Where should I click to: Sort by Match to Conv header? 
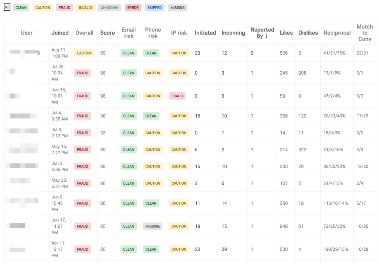[x=365, y=33]
